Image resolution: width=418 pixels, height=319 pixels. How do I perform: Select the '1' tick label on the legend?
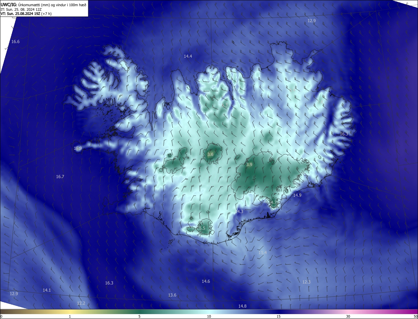70,317
